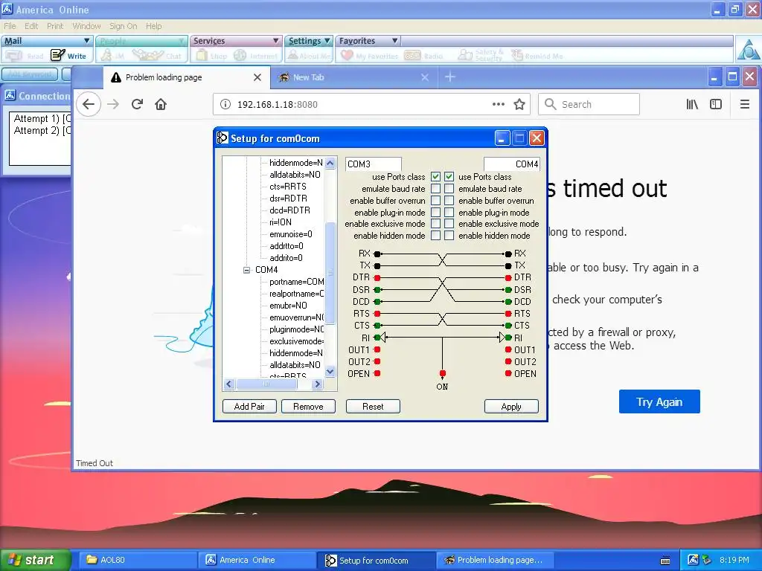This screenshot has width=762, height=571.
Task: Click AOL tray icon in system tray
Action: tap(693, 560)
